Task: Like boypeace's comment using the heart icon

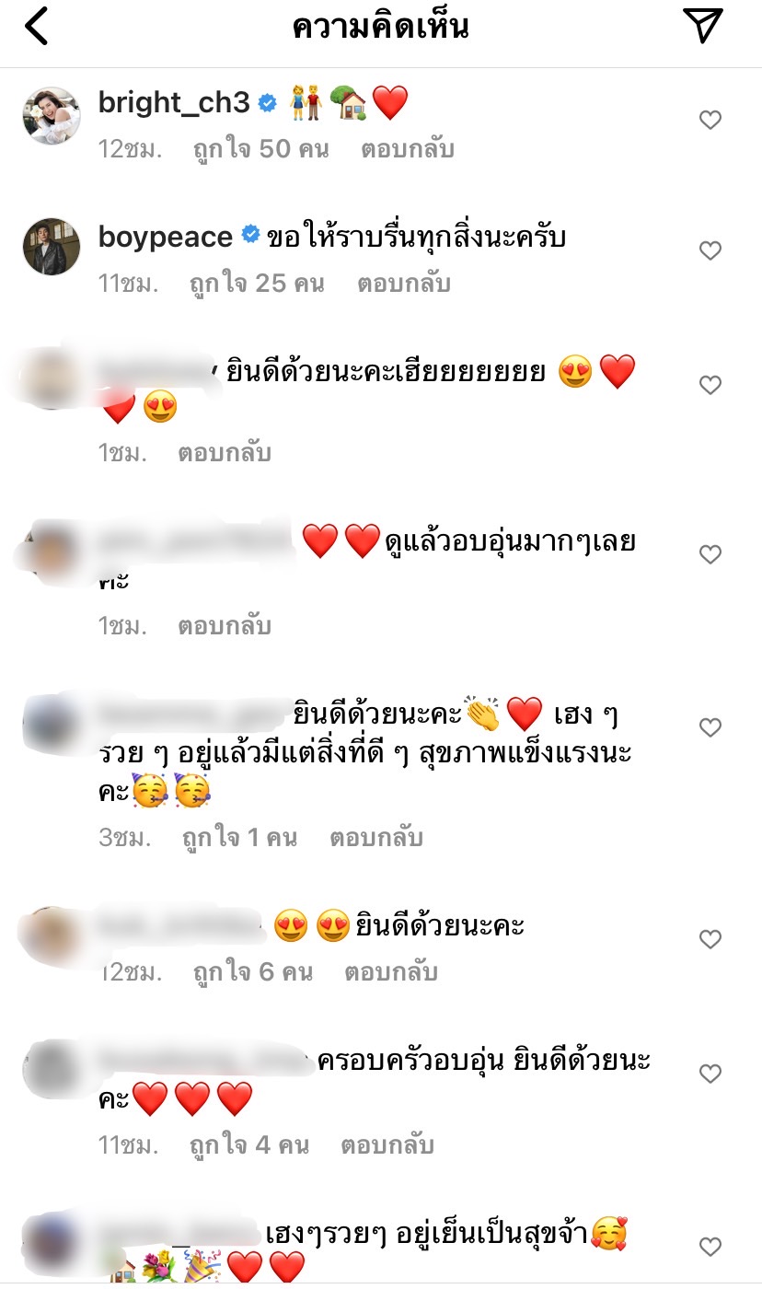Action: 710,250
